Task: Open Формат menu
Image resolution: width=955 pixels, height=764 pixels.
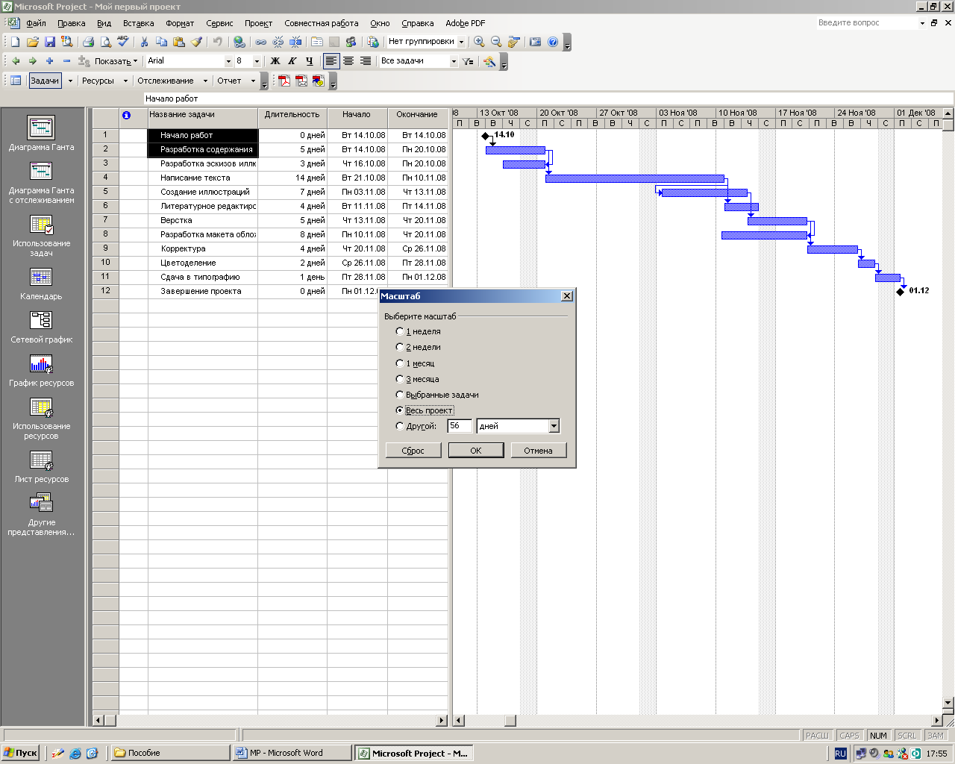Action: click(180, 23)
